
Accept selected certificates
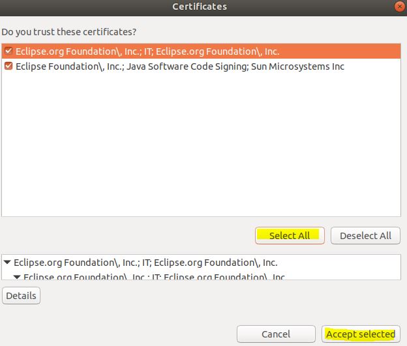pos(361,334)
